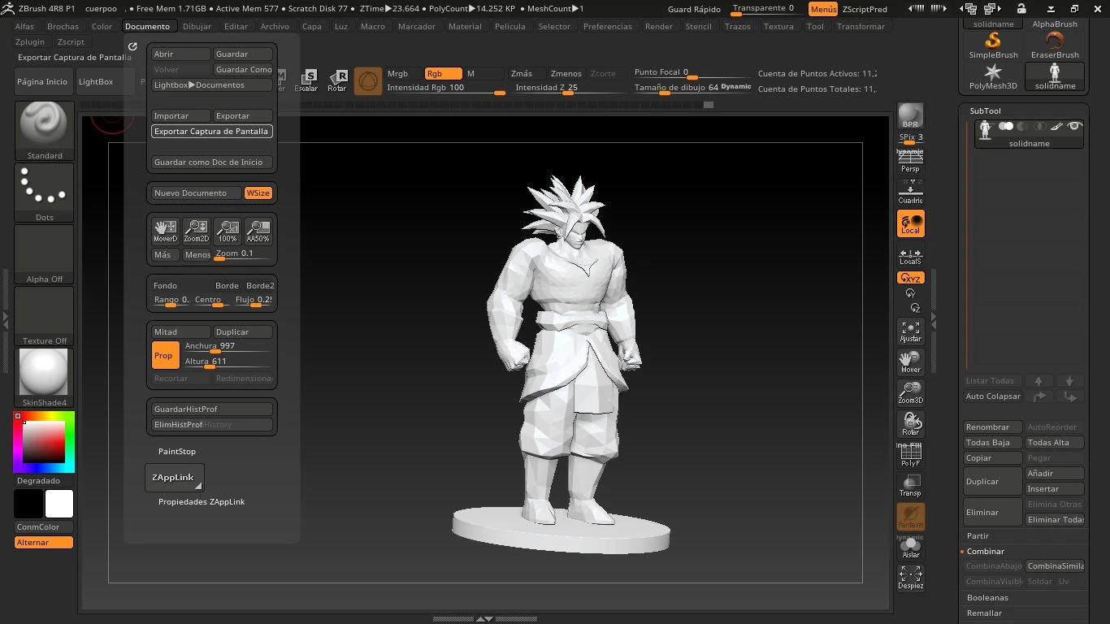Click the Despiez (Xpose) icon

[x=911, y=578]
